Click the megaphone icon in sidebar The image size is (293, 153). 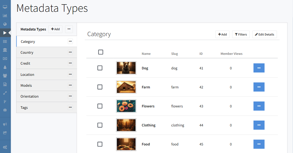click(x=5, y=124)
